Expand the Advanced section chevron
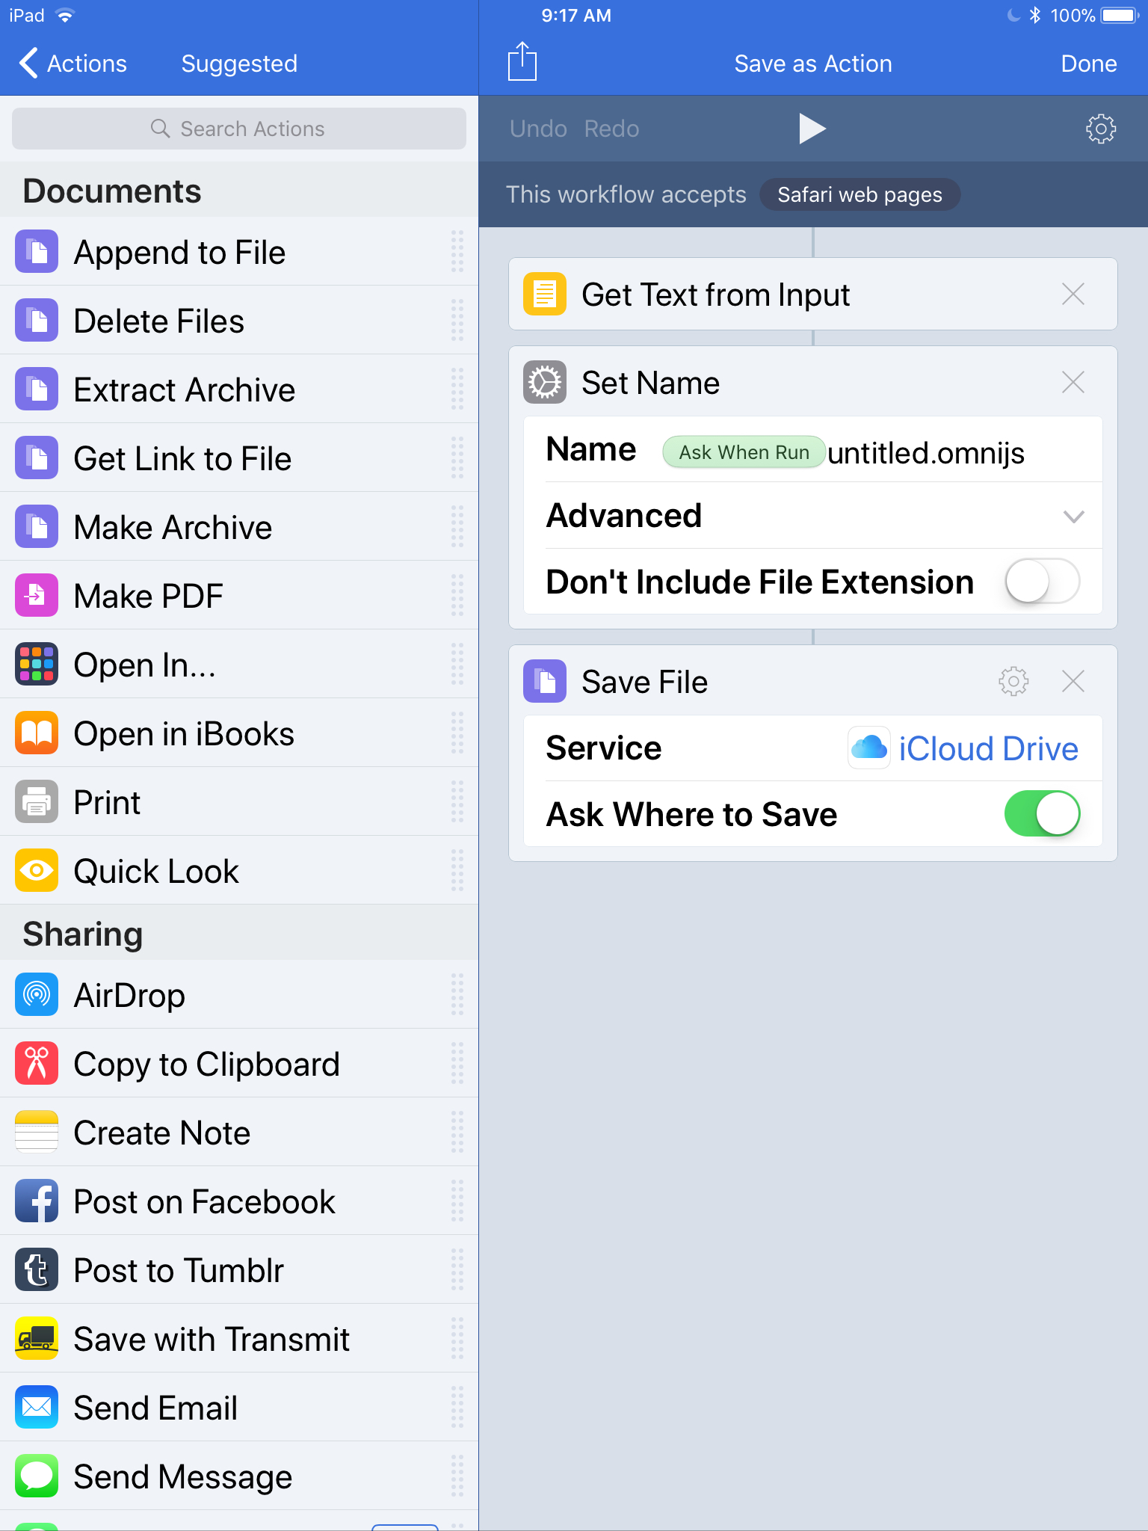This screenshot has width=1148, height=1531. (x=1073, y=516)
